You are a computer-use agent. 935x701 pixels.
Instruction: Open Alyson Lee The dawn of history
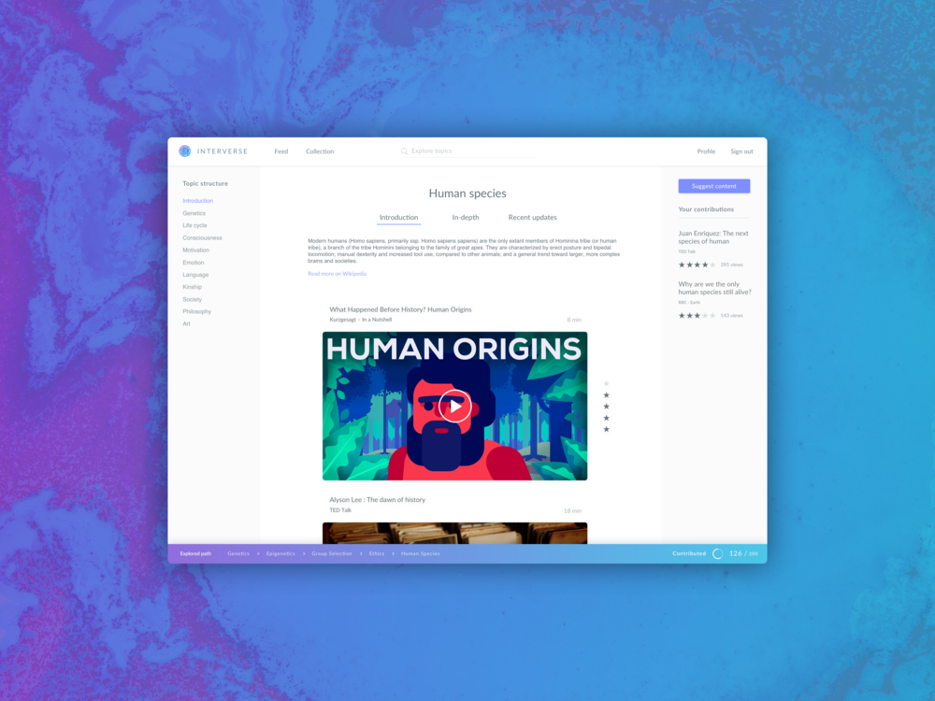(378, 499)
